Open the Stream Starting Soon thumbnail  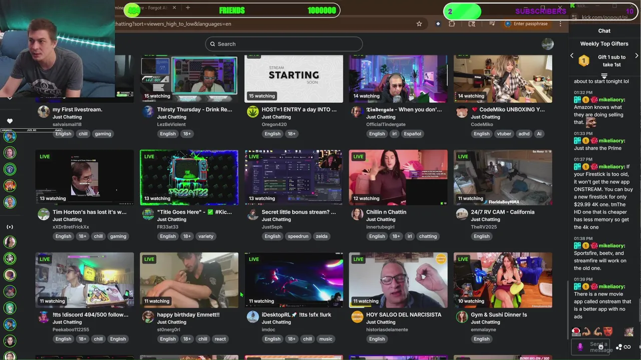(x=293, y=78)
